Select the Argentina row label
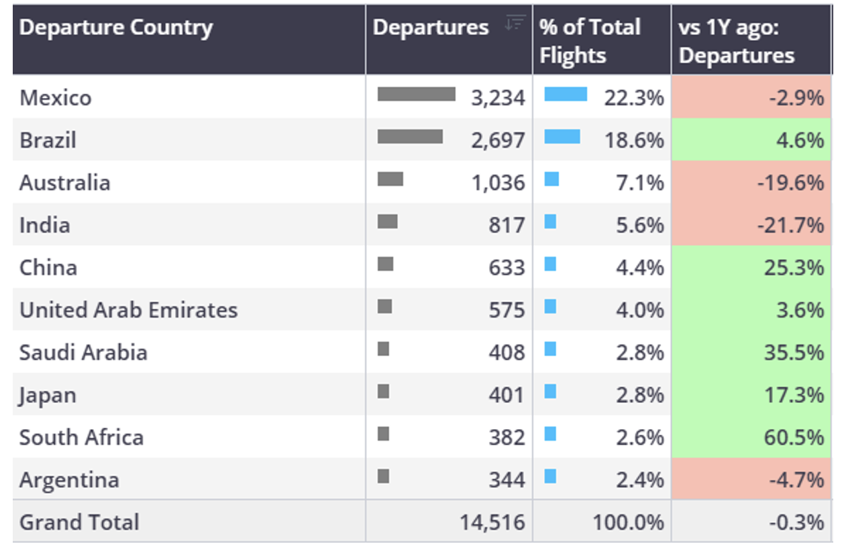This screenshot has width=844, height=548. click(69, 480)
